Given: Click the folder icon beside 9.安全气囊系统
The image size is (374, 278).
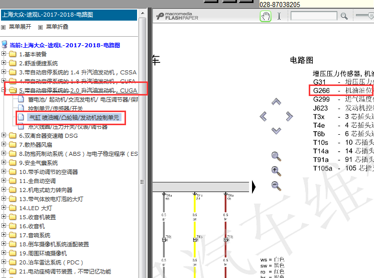Looking at the screenshot, I should point(13,163).
